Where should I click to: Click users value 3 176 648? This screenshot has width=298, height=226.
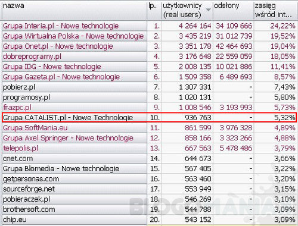click(195, 56)
